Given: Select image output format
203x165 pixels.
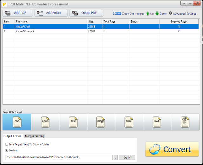Looking at the screenshot, I should coord(101,122).
